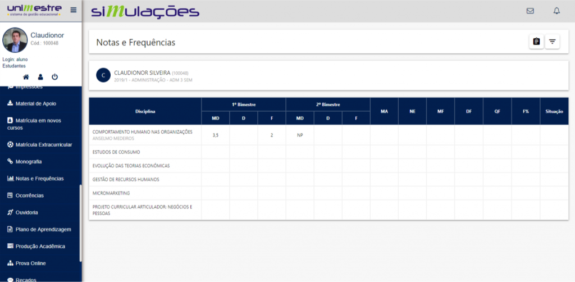Viewport: 575px width, 282px height.
Task: Open user profile icon in sidebar
Action: coord(40,77)
